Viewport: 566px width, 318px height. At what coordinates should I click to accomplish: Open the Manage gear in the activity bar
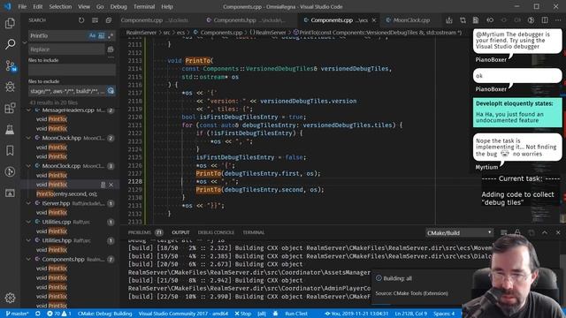[x=10, y=298]
